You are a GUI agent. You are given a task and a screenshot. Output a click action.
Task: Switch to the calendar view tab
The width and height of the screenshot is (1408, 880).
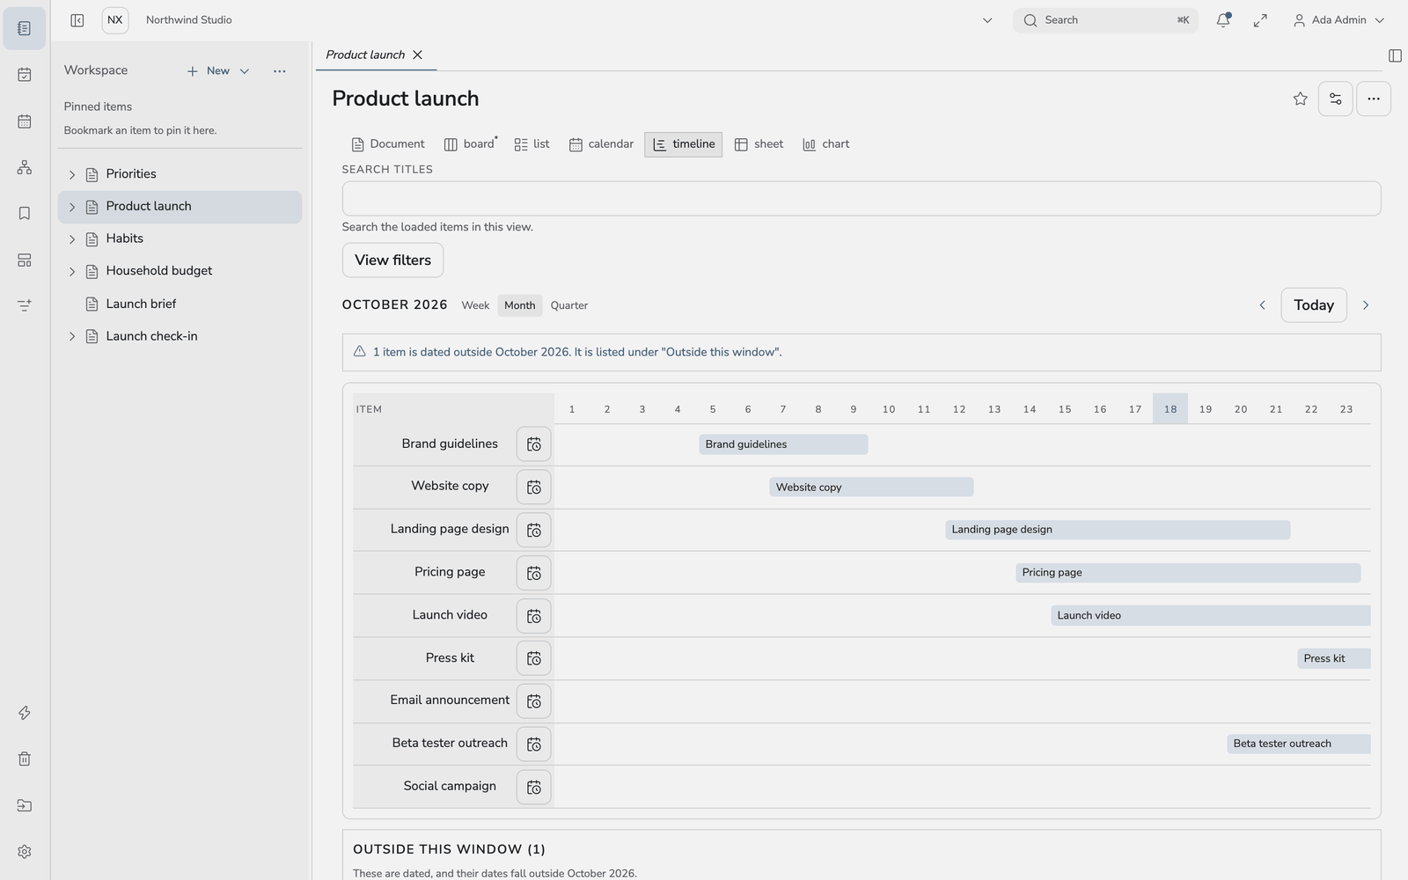point(601,144)
